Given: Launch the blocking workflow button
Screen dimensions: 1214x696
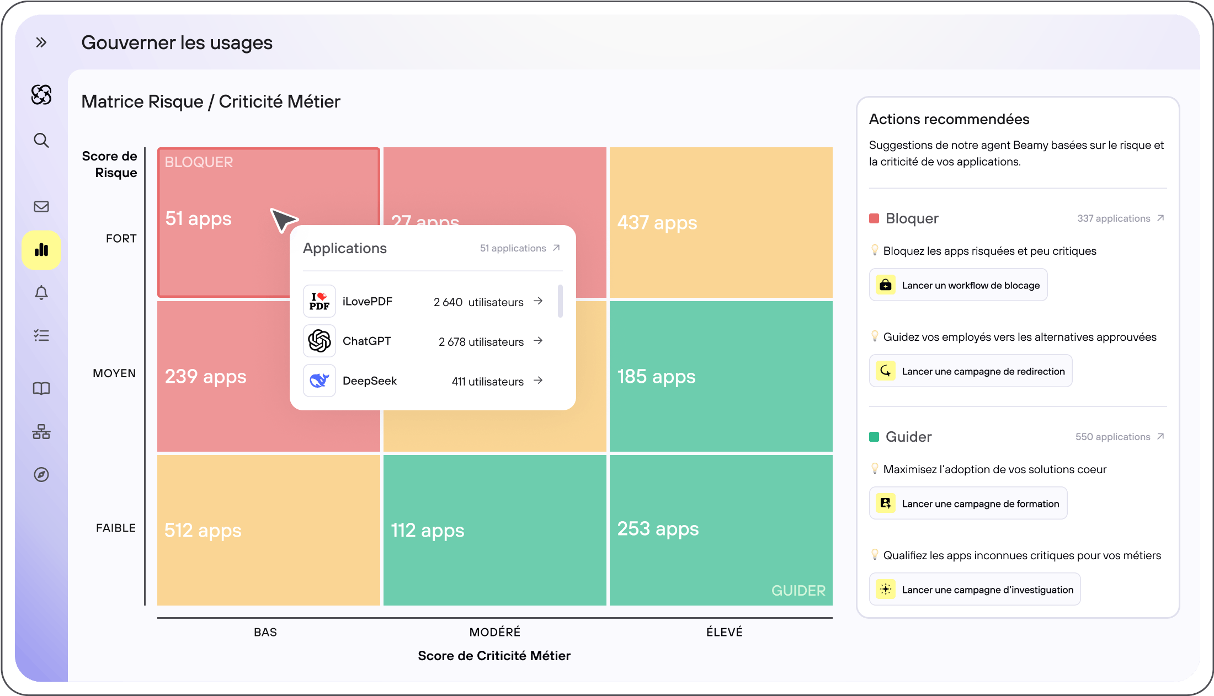Looking at the screenshot, I should (958, 285).
